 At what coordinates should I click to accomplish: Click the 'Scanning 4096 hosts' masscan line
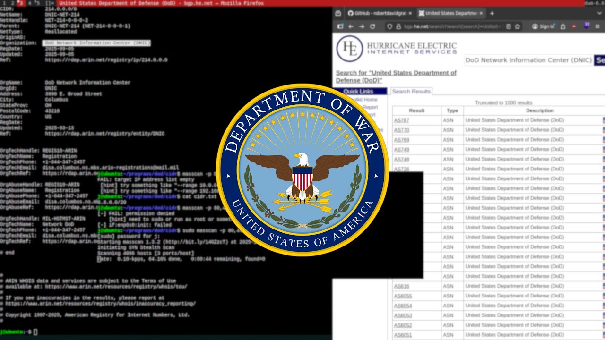[x=146, y=254]
